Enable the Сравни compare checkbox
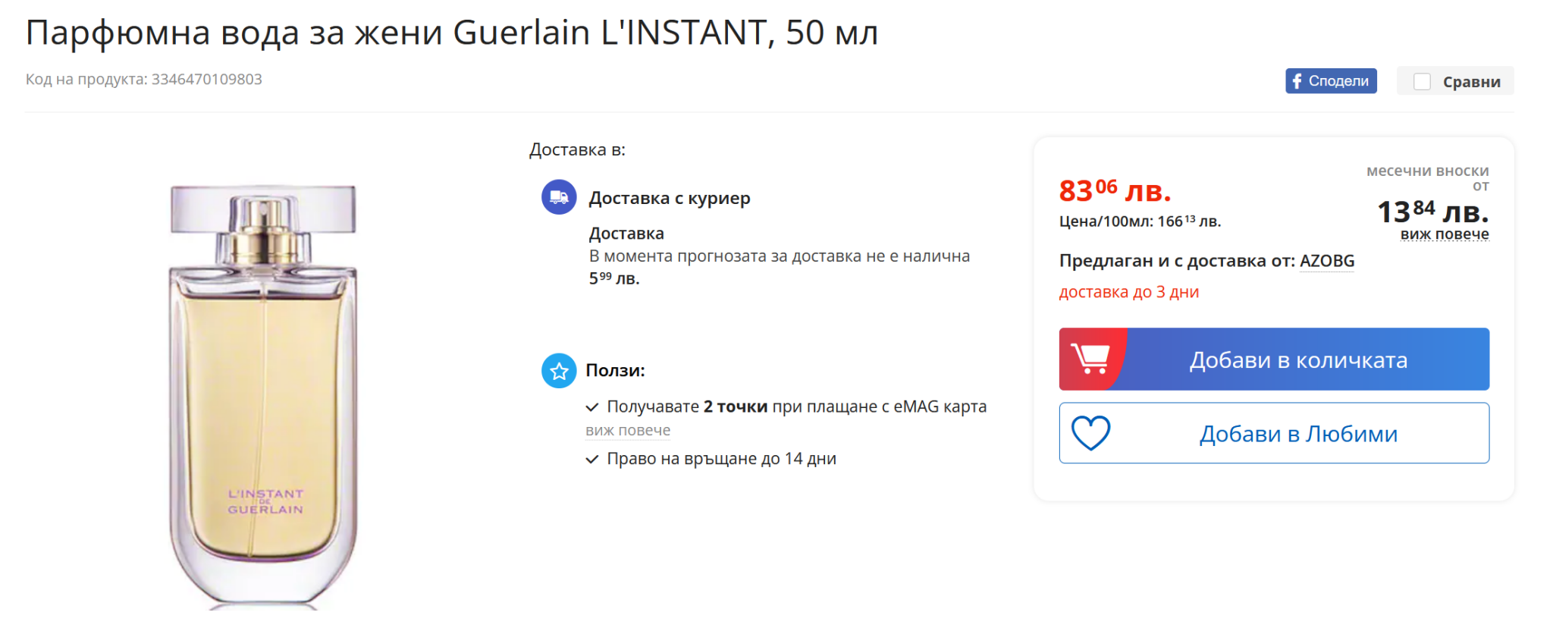Viewport: 1553px width, 631px height. (x=1422, y=82)
